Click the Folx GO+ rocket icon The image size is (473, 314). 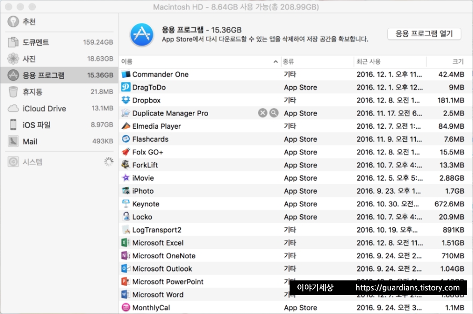(x=126, y=152)
